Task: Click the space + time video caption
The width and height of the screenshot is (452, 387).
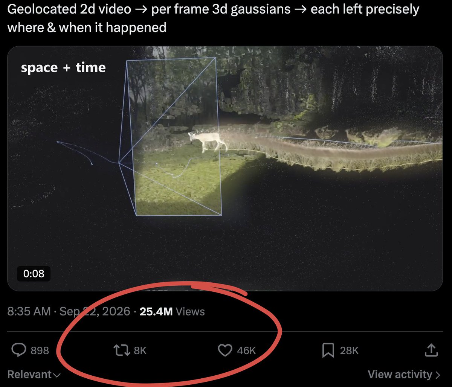Action: tap(63, 68)
